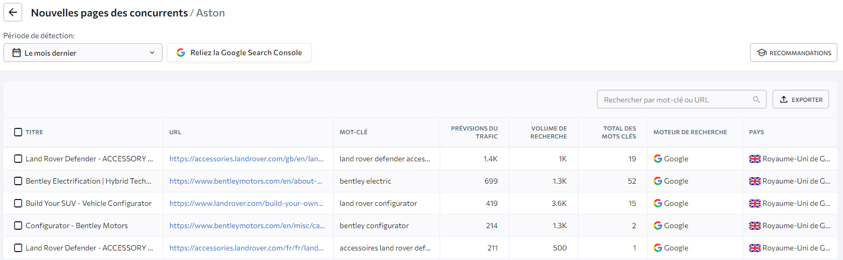Click total keywords value 19
This screenshot has width=843, height=260.
click(x=632, y=159)
